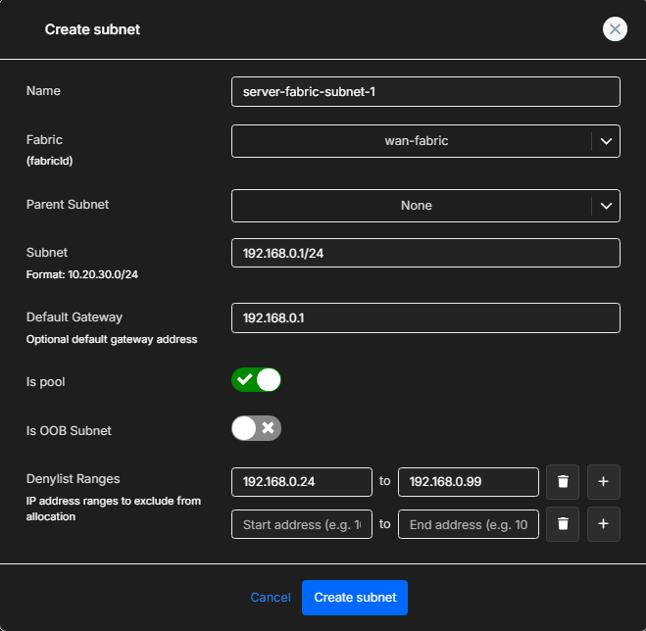Click the Fabric dropdown chevron arrow

tap(606, 141)
